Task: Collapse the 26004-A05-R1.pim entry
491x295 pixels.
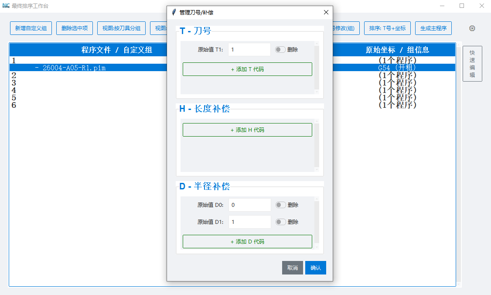Action: coord(37,68)
